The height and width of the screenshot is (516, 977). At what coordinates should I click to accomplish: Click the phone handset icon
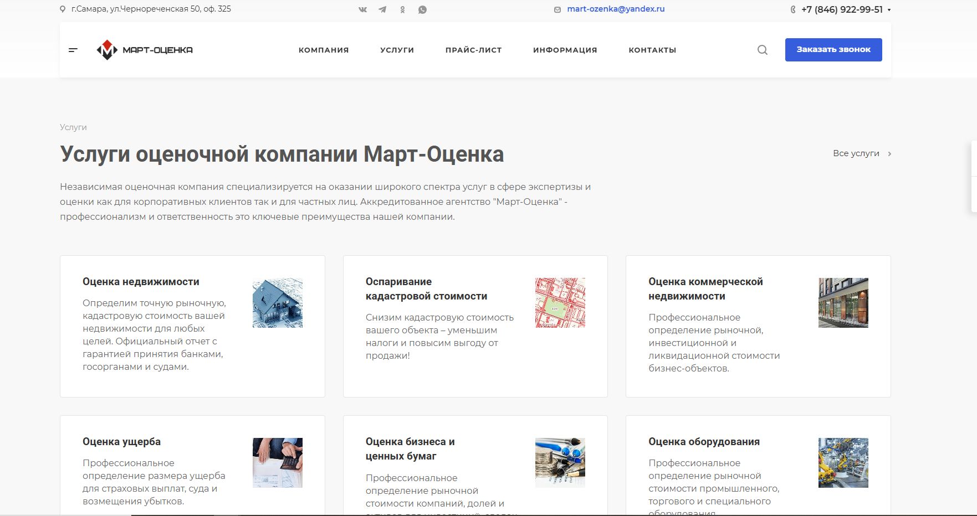coord(793,9)
